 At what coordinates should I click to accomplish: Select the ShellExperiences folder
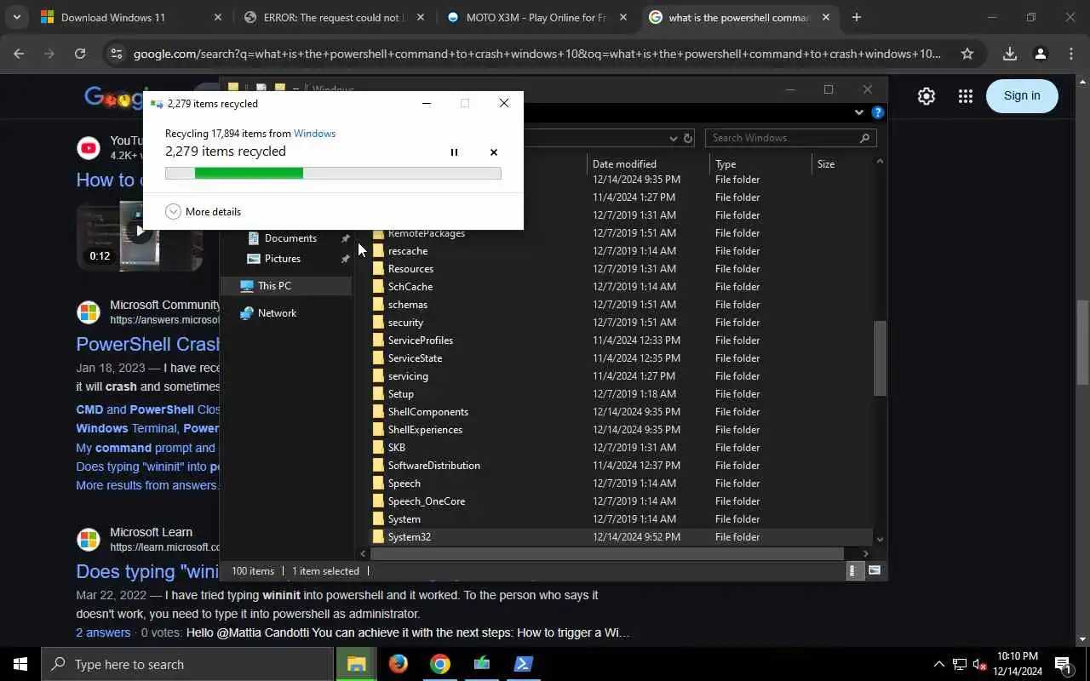[425, 430]
